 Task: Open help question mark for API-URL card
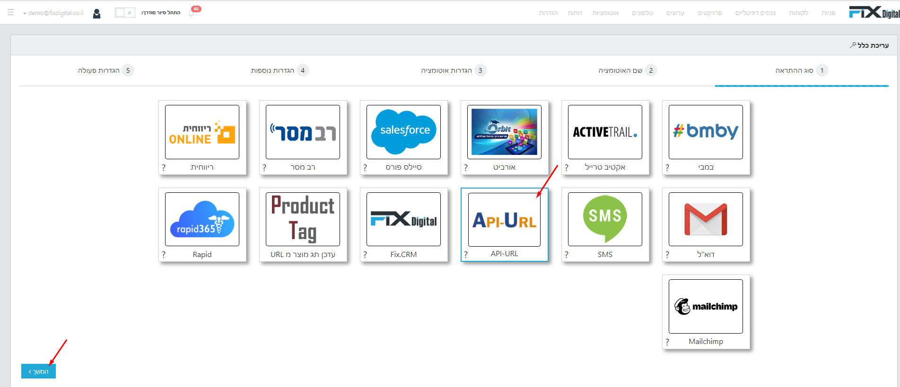click(x=466, y=255)
